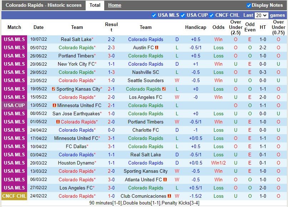Click the Nashville SC team name
Viewport: 288px width, 207px height.
point(146,72)
